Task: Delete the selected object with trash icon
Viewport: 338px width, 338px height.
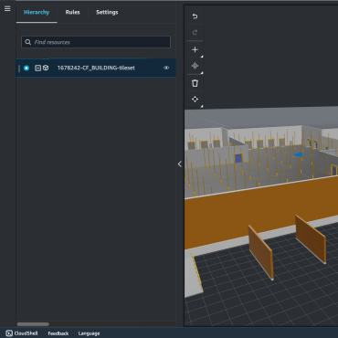Action: (195, 83)
